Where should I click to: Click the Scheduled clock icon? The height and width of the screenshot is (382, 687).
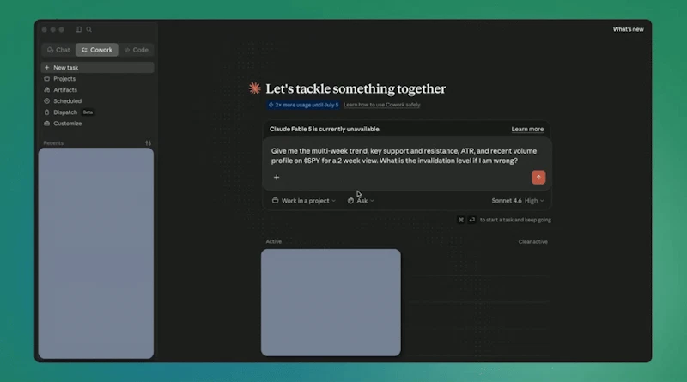tap(47, 101)
